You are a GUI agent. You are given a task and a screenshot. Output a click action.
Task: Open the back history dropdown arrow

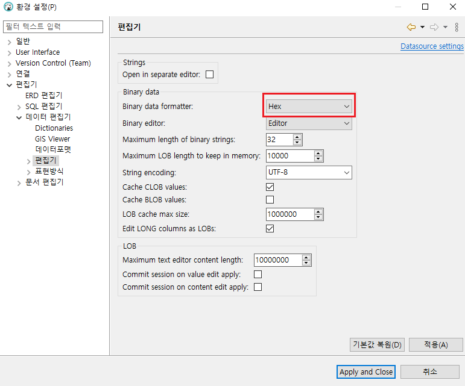(422, 27)
